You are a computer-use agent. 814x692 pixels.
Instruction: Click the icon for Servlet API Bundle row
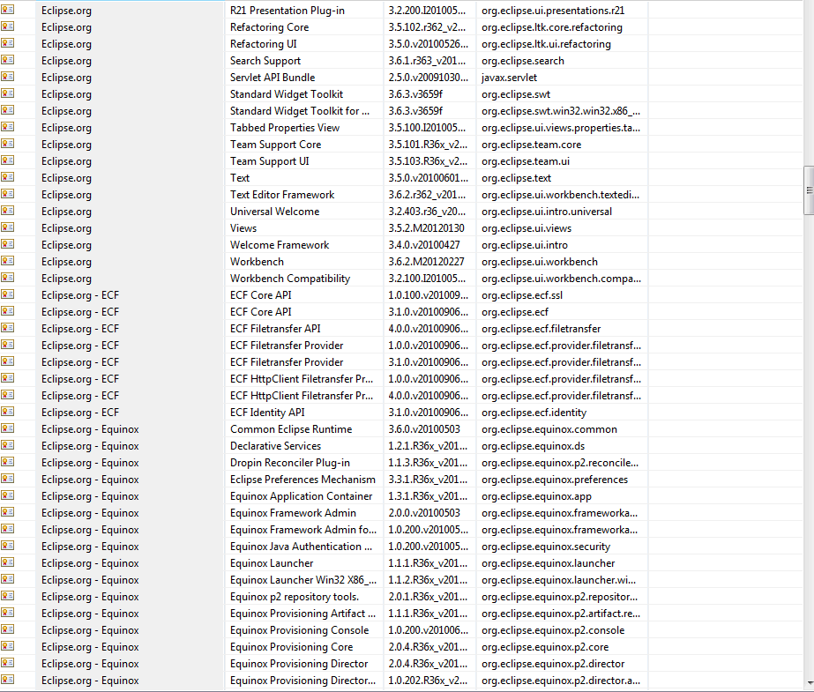(x=7, y=77)
